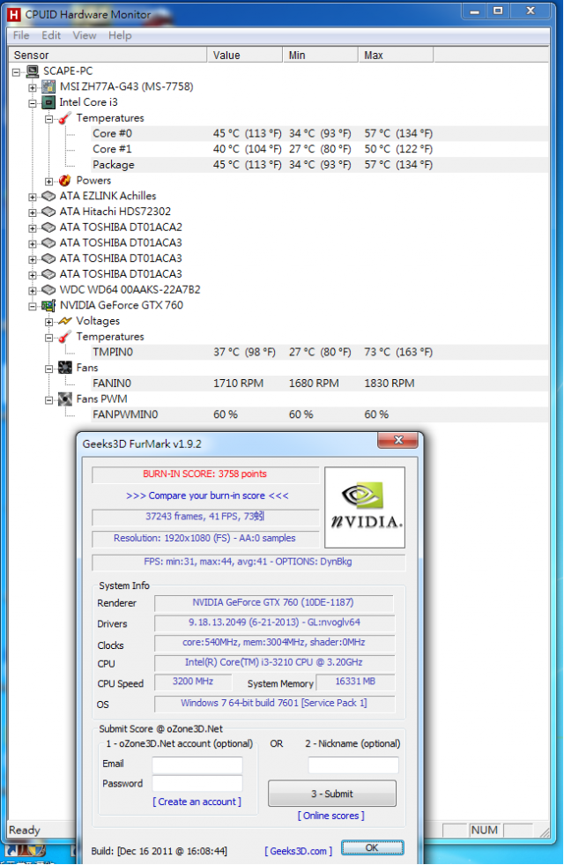Screen dimensions: 564x865
Task: Maximize the CPUID Hardware Monitor window
Action: 499,11
